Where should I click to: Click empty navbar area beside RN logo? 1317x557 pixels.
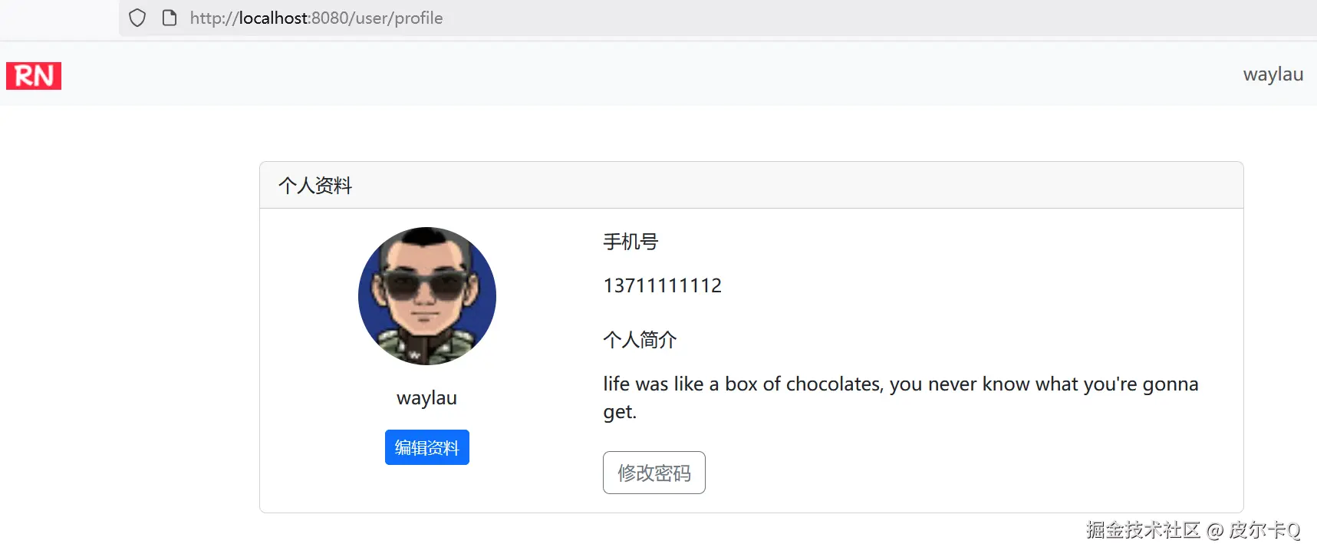614,74
